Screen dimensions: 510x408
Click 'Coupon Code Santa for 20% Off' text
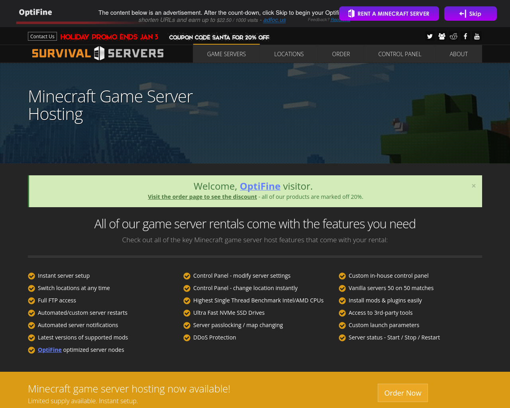219,37
